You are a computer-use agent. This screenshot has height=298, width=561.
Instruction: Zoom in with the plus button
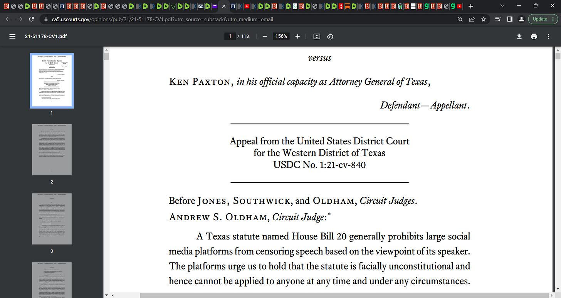click(x=297, y=36)
